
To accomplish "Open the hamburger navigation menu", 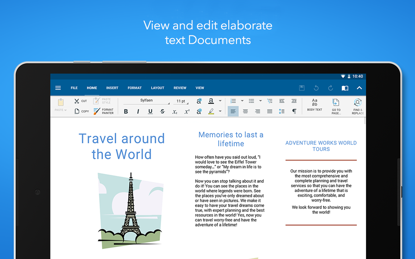I will point(58,88).
